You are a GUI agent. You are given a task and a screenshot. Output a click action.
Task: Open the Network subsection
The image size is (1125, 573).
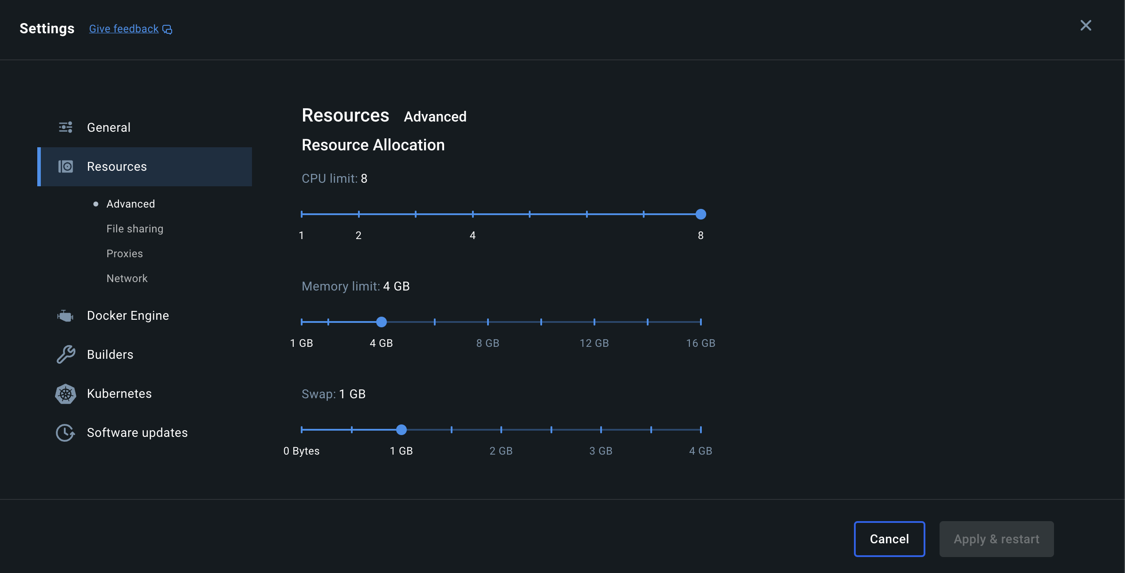pyautogui.click(x=127, y=279)
